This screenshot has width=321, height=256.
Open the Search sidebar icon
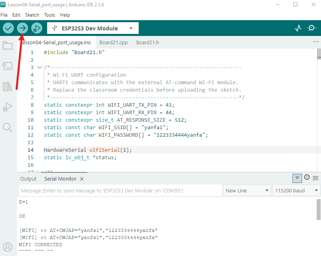coord(8,127)
